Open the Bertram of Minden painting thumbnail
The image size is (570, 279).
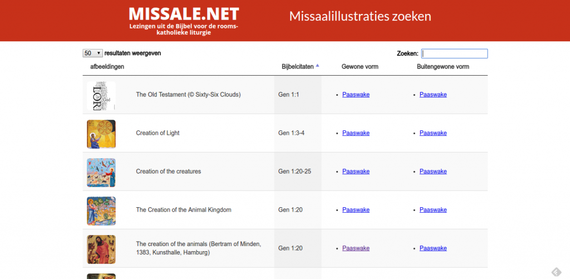click(101, 249)
